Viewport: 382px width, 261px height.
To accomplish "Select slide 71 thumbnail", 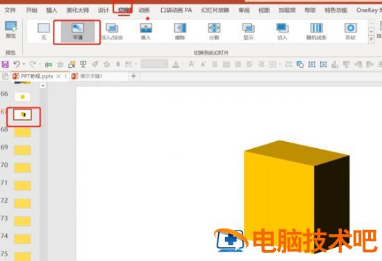I will point(22,186).
